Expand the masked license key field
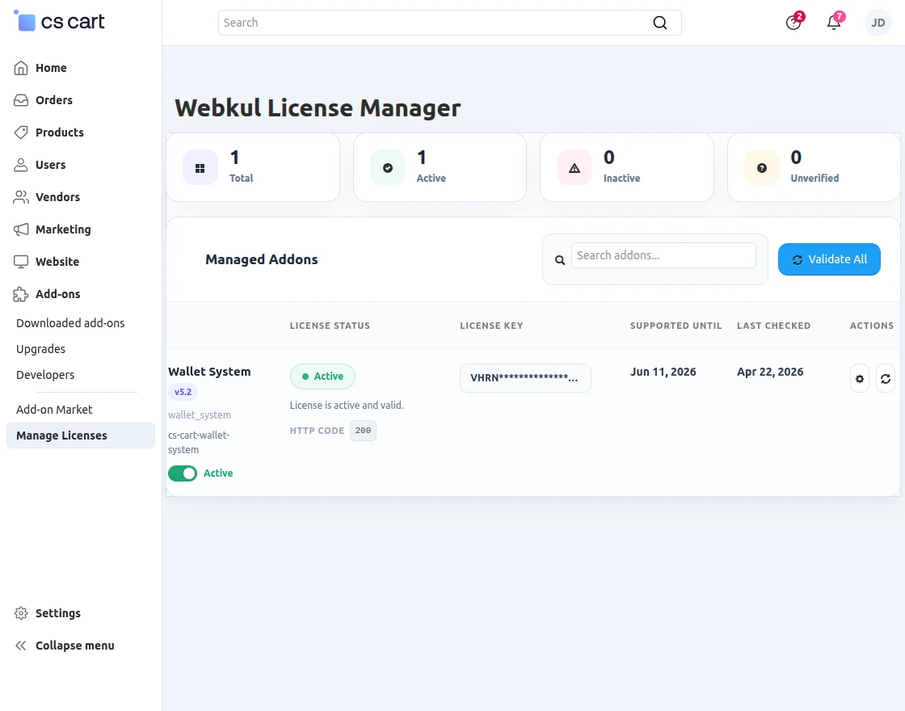The image size is (905, 711). click(x=525, y=377)
